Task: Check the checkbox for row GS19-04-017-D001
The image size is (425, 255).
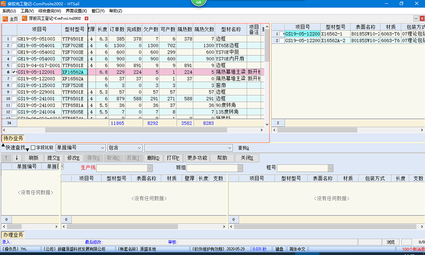Action: pyautogui.click(x=14, y=66)
